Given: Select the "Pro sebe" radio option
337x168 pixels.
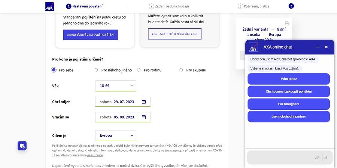Looking at the screenshot, I should click(54, 70).
